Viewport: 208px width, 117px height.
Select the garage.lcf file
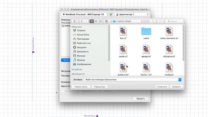pos(146,51)
